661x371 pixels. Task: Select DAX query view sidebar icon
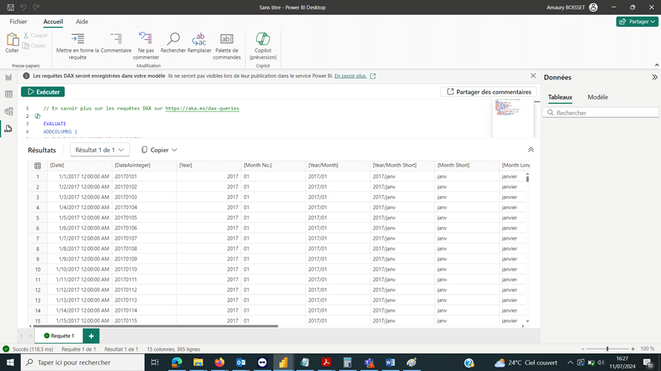(8, 128)
